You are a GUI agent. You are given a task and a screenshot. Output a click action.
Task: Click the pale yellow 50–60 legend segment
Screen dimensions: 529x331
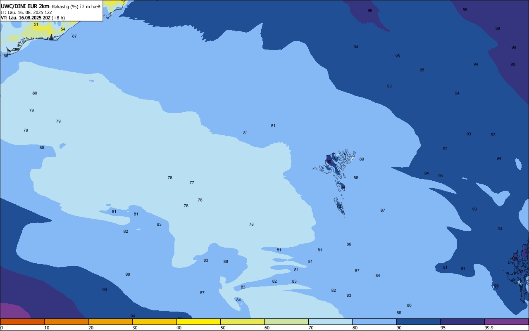point(242,322)
